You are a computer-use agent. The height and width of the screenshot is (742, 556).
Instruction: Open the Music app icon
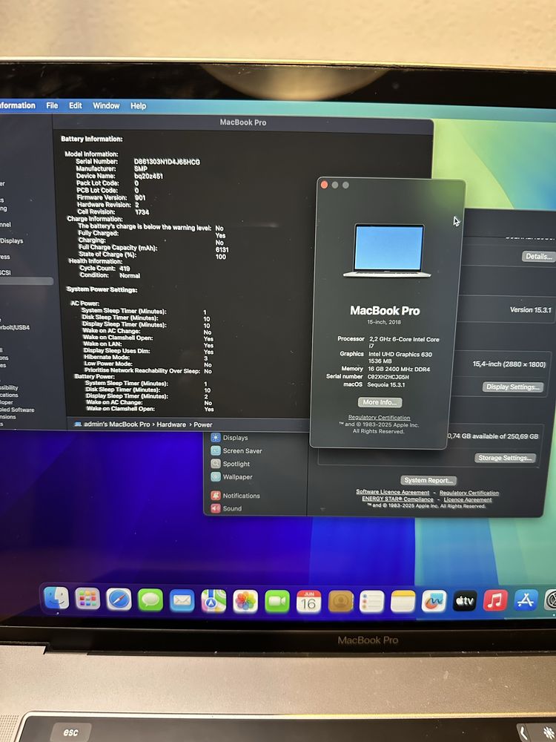495,600
